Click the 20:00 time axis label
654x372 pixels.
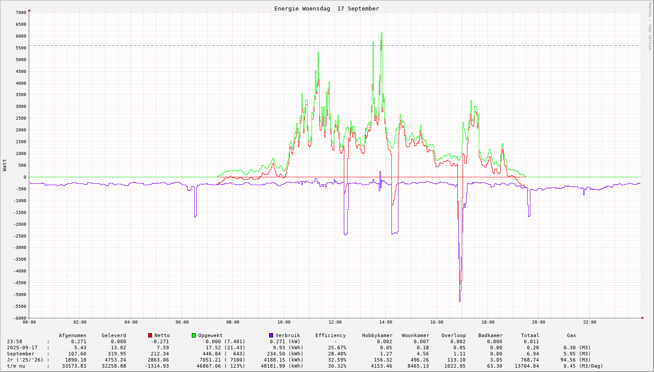coord(539,322)
